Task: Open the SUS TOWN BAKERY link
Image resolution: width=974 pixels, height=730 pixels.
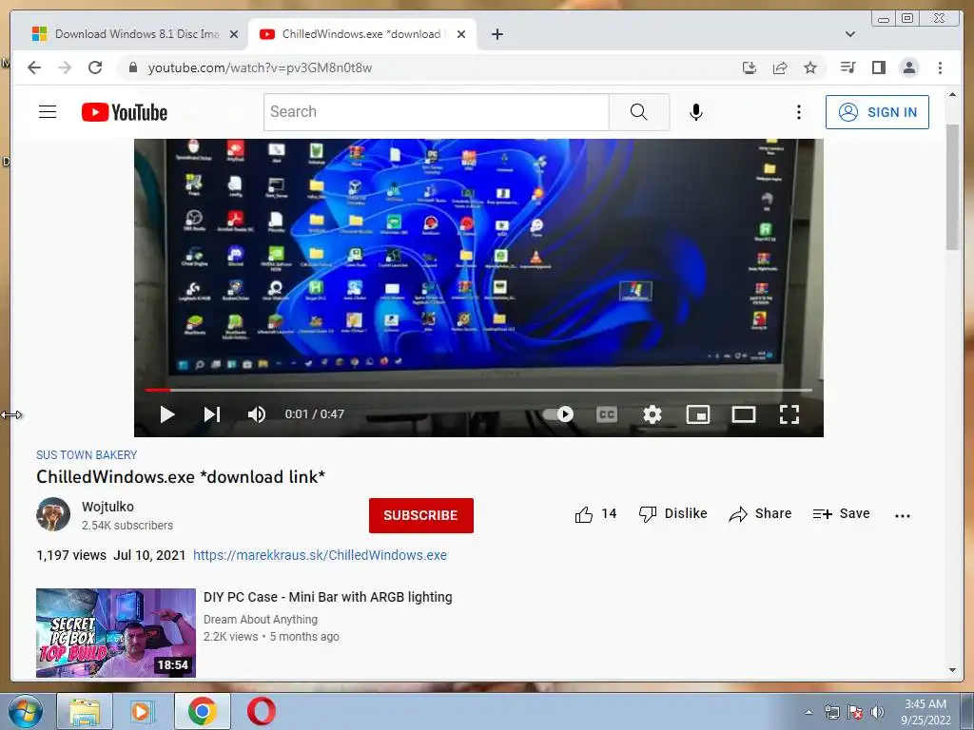Action: [87, 455]
